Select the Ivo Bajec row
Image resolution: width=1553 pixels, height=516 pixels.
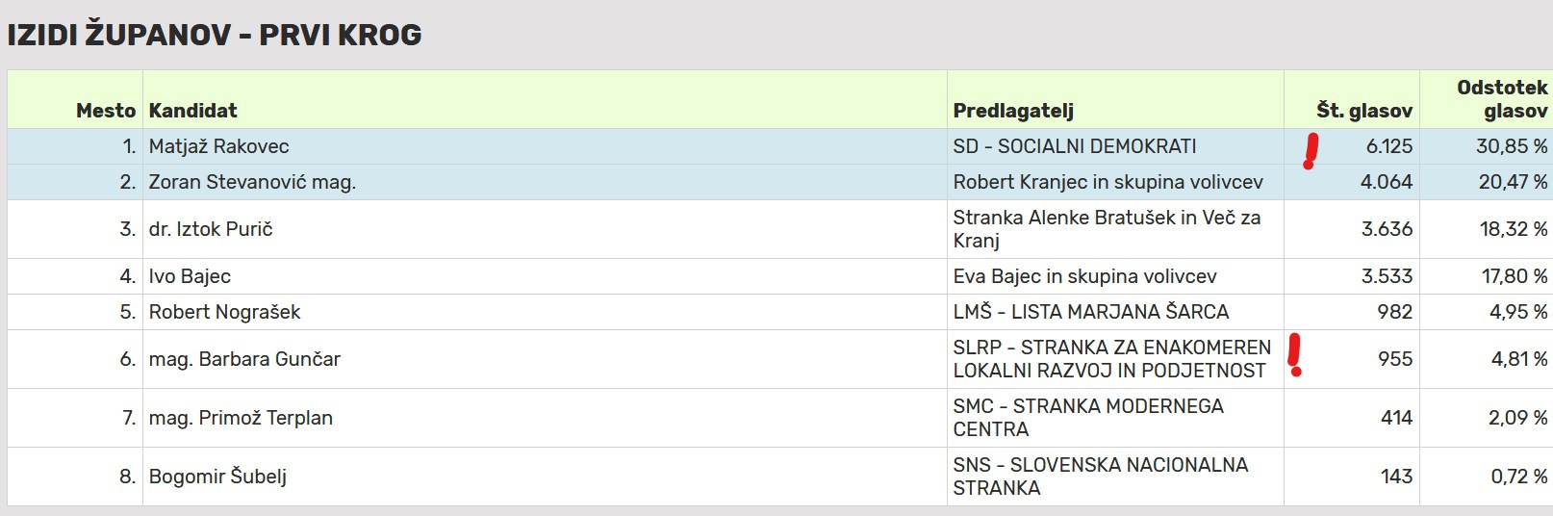[779, 276]
